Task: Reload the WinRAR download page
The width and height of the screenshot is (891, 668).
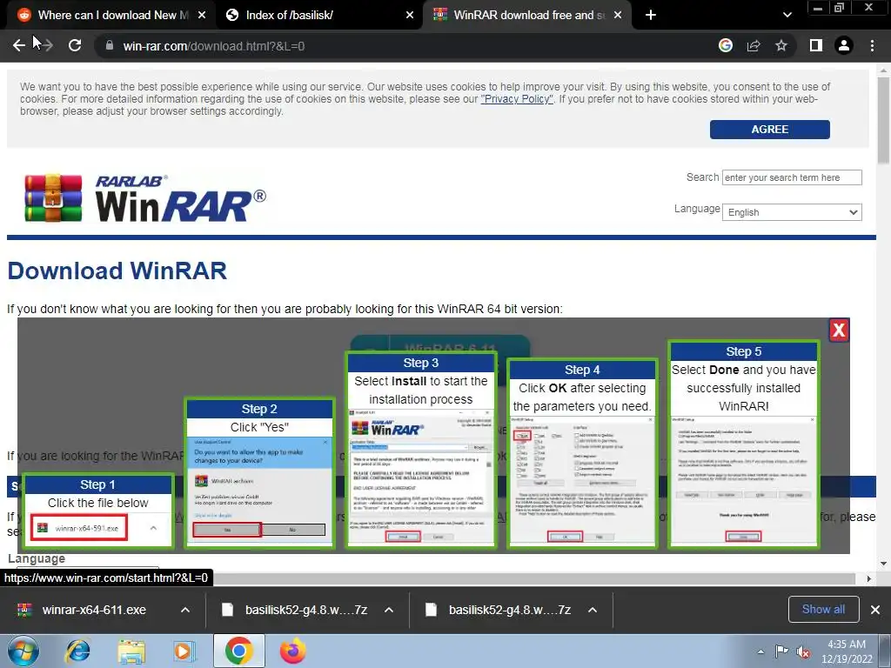Action: point(75,45)
